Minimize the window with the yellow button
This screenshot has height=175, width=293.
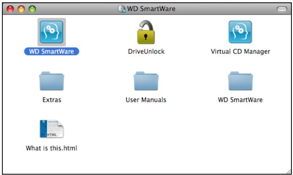21,9
